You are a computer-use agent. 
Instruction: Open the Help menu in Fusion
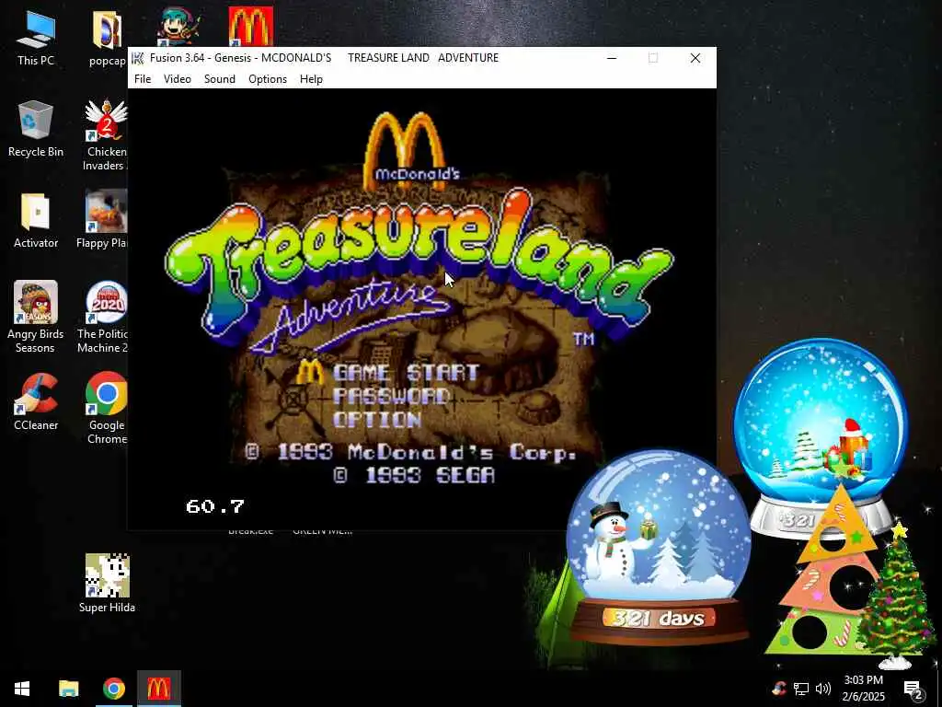pos(311,79)
